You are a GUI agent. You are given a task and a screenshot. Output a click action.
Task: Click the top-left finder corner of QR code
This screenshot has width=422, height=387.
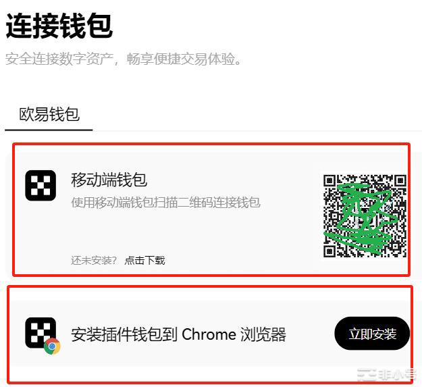click(329, 181)
